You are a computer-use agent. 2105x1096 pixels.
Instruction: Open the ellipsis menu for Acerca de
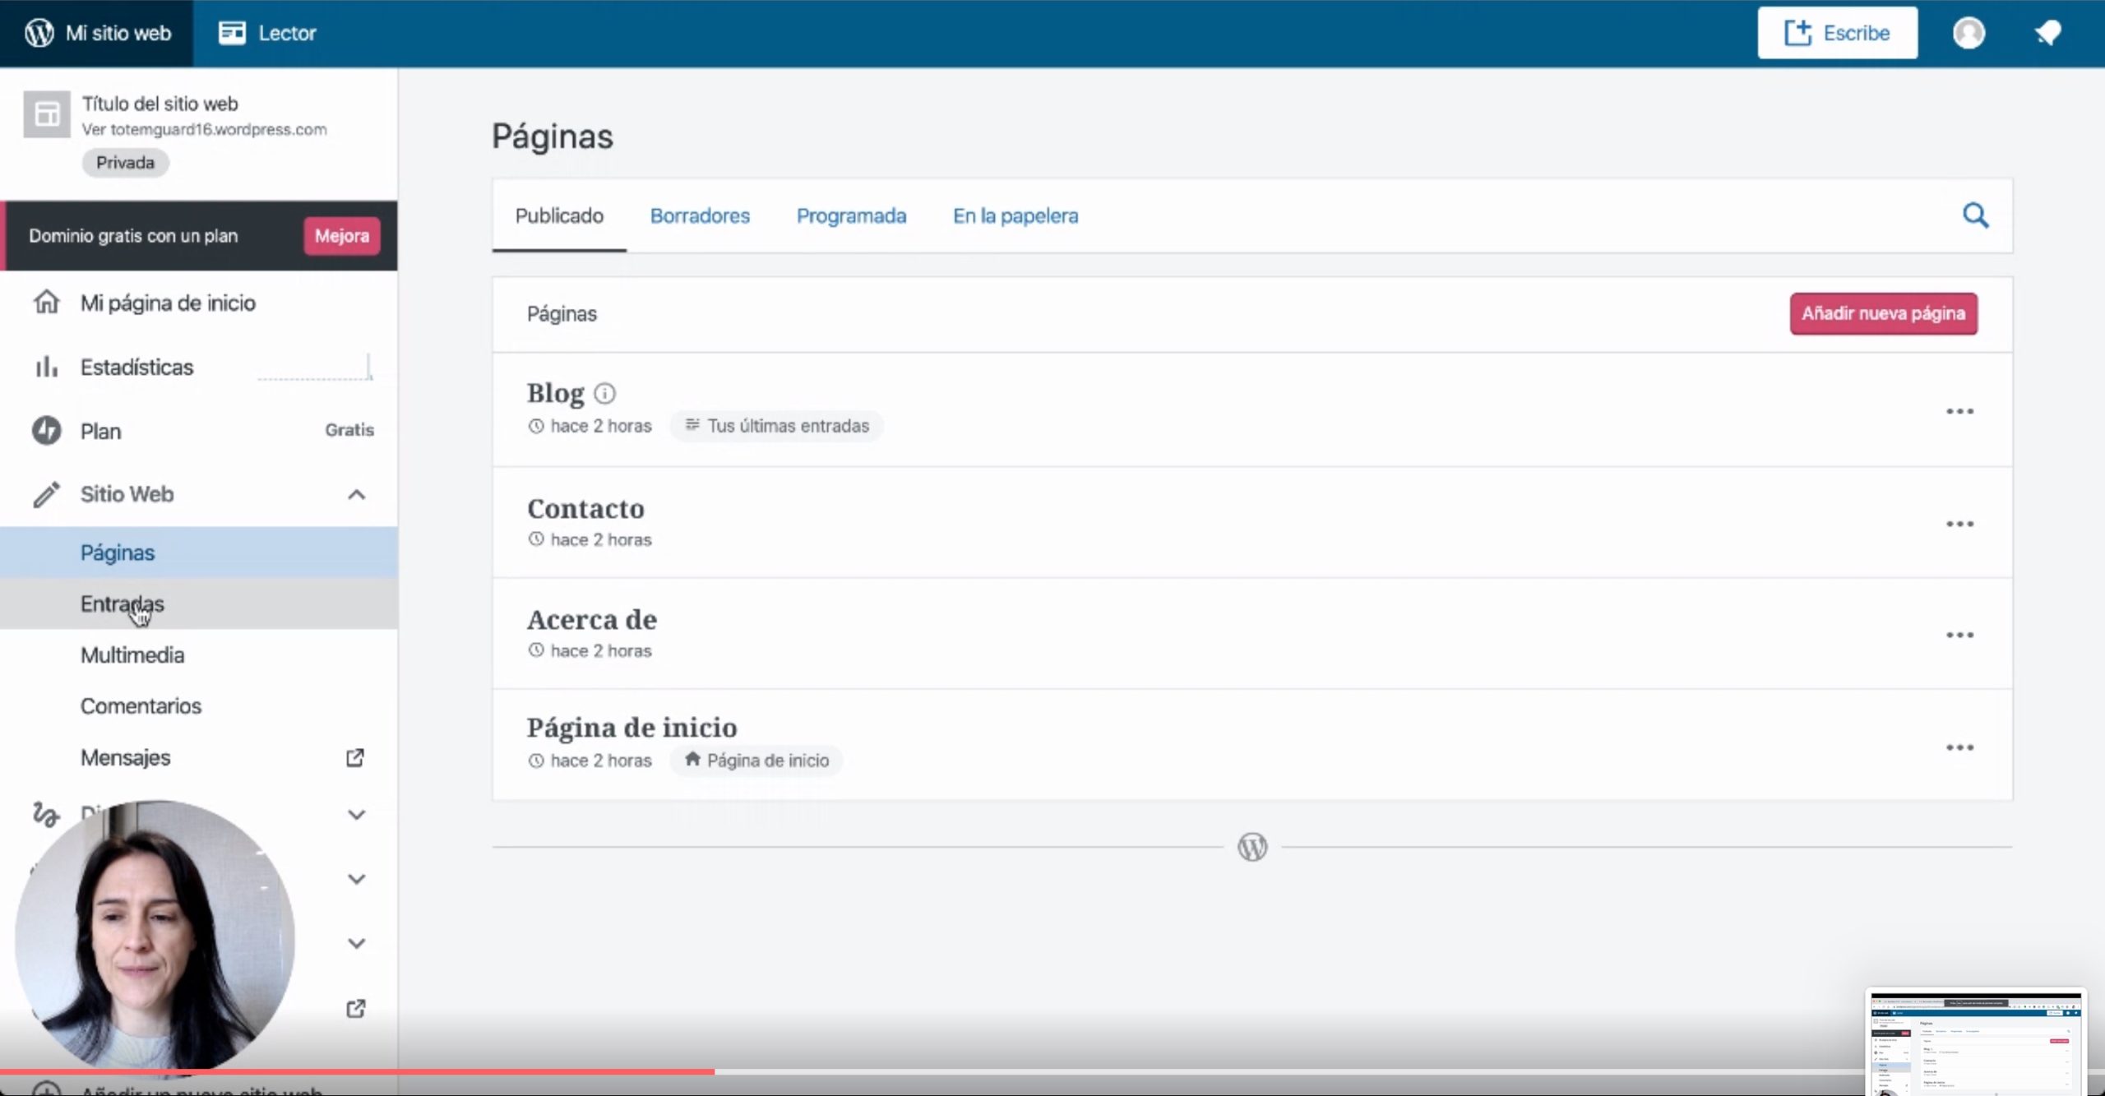coord(1960,634)
